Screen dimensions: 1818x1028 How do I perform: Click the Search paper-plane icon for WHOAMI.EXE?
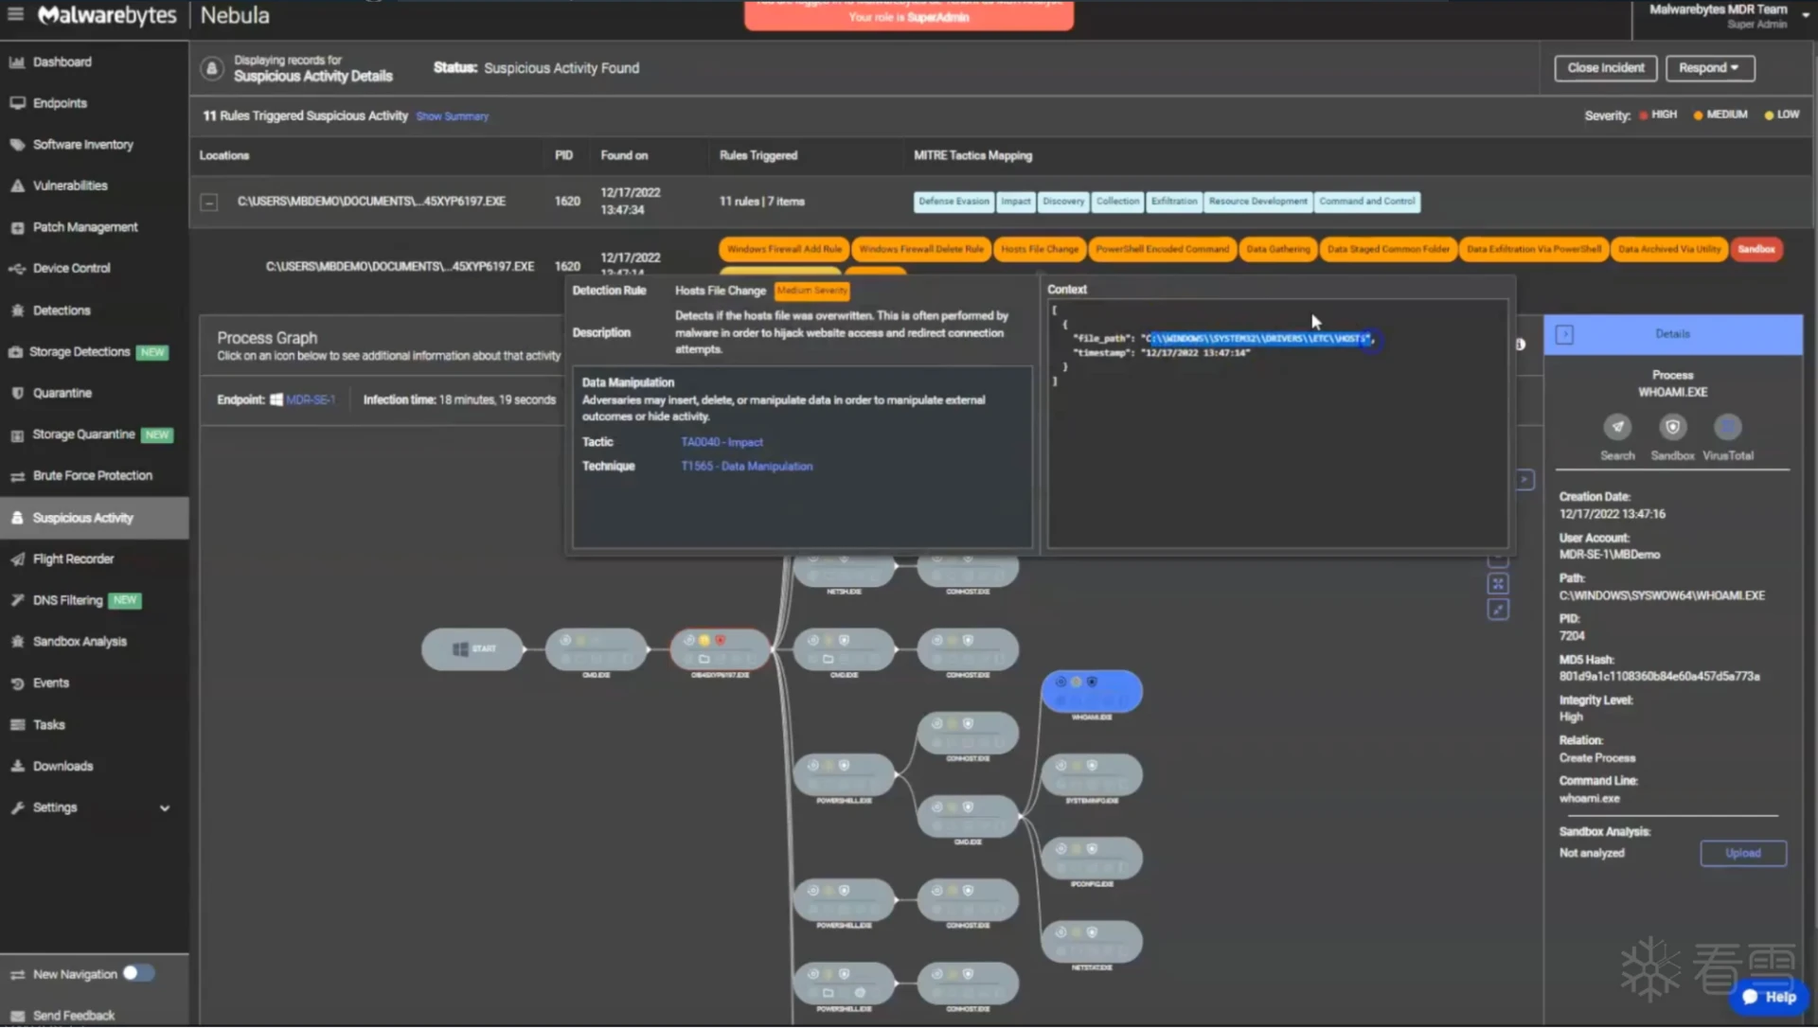1617,428
